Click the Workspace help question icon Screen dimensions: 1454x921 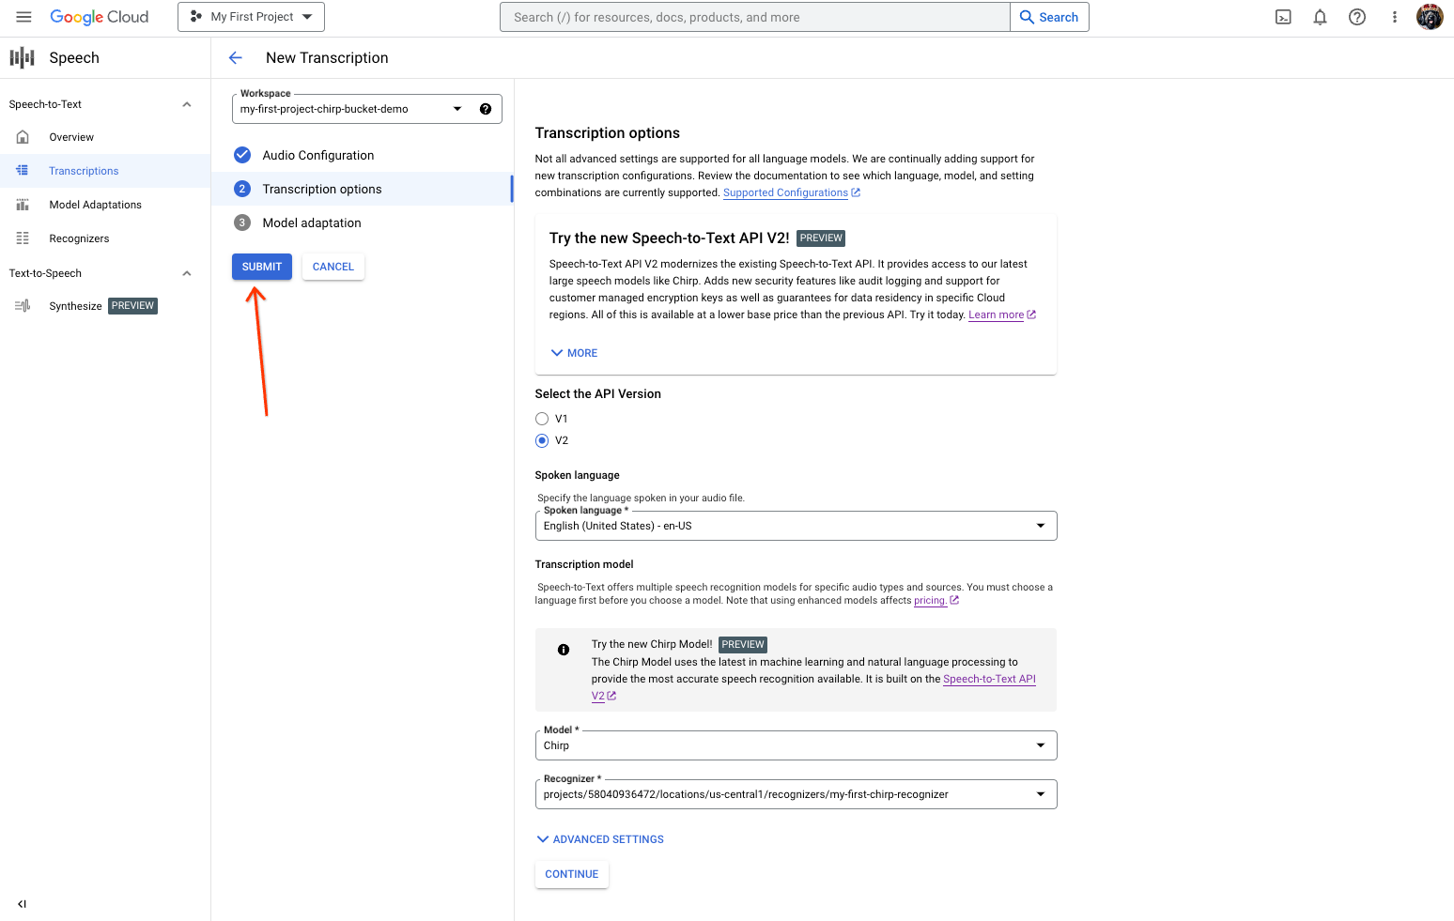[x=486, y=109]
